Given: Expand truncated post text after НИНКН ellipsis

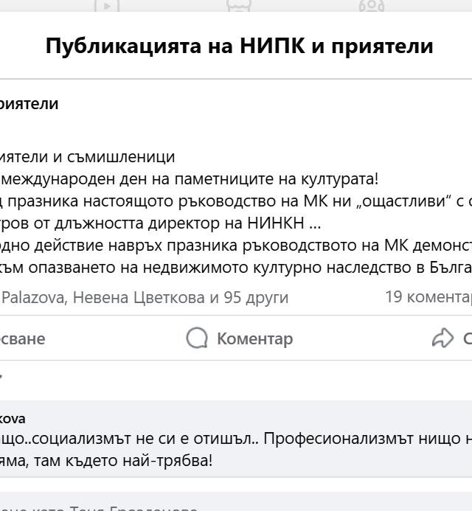Looking at the screenshot, I should [x=316, y=223].
